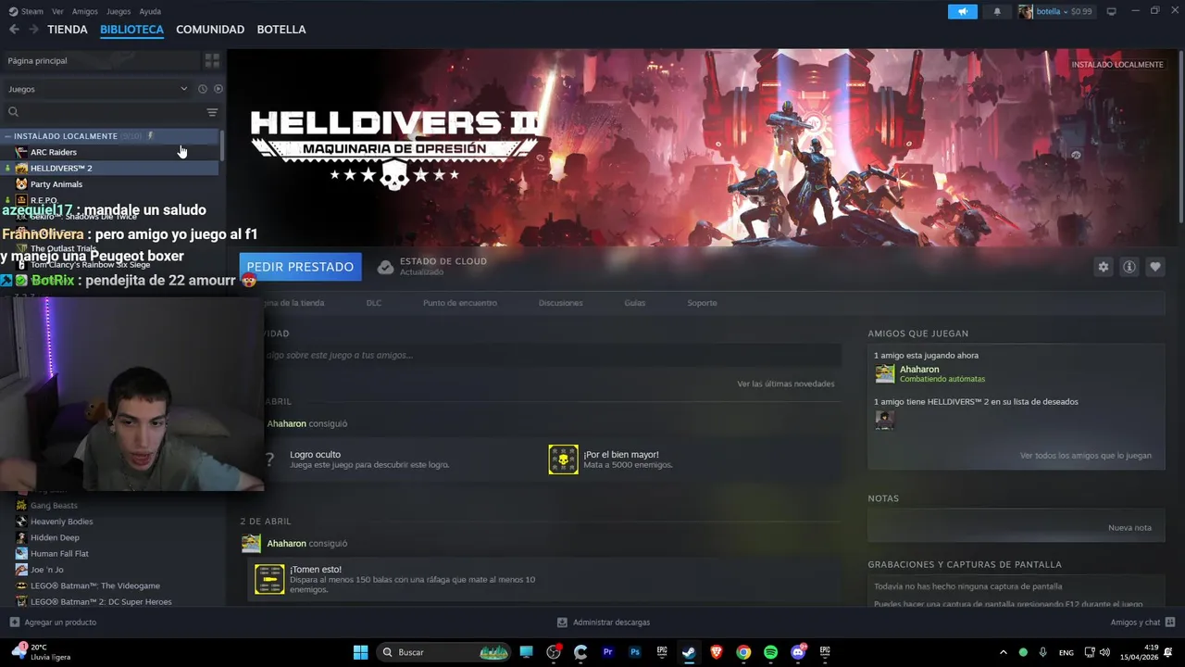Switch library to grid collections view
Viewport: 1185px width, 667px height.
212,60
